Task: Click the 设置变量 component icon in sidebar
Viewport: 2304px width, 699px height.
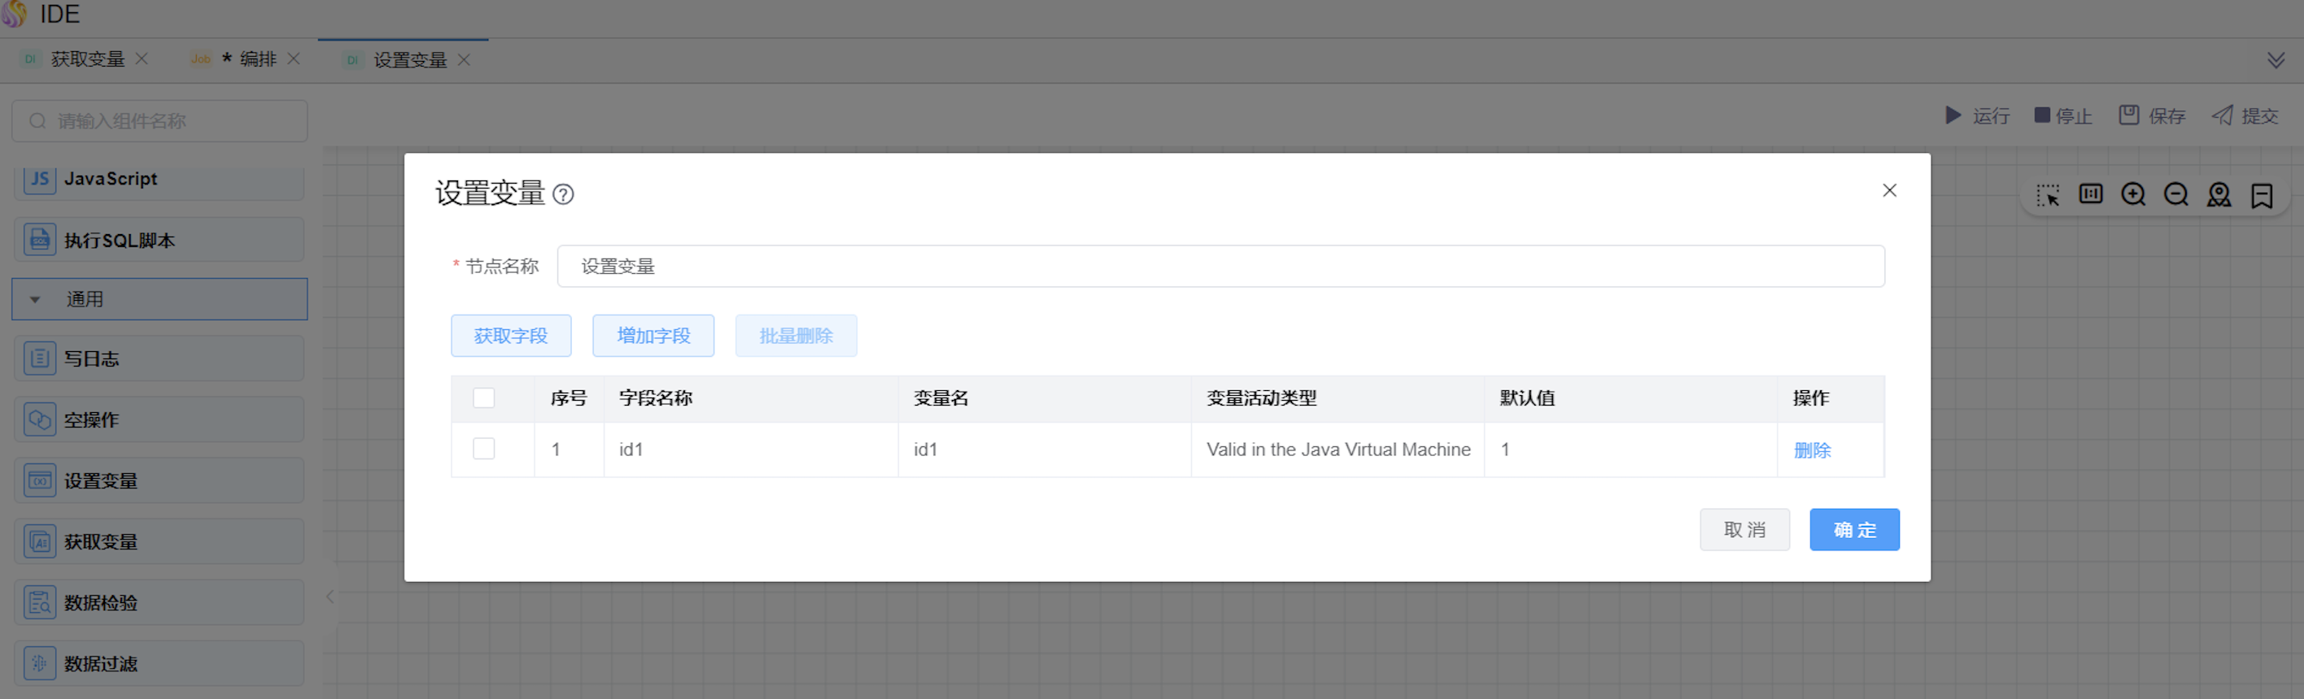Action: [39, 481]
